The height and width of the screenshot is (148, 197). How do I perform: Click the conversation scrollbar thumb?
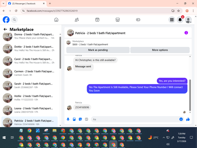(190, 95)
